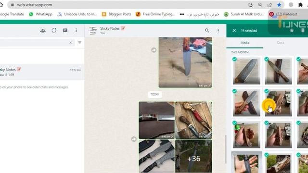The width and height of the screenshot is (308, 173).
Task: Open the Communities icon in sidebar header
Action: pyautogui.click(x=43, y=31)
